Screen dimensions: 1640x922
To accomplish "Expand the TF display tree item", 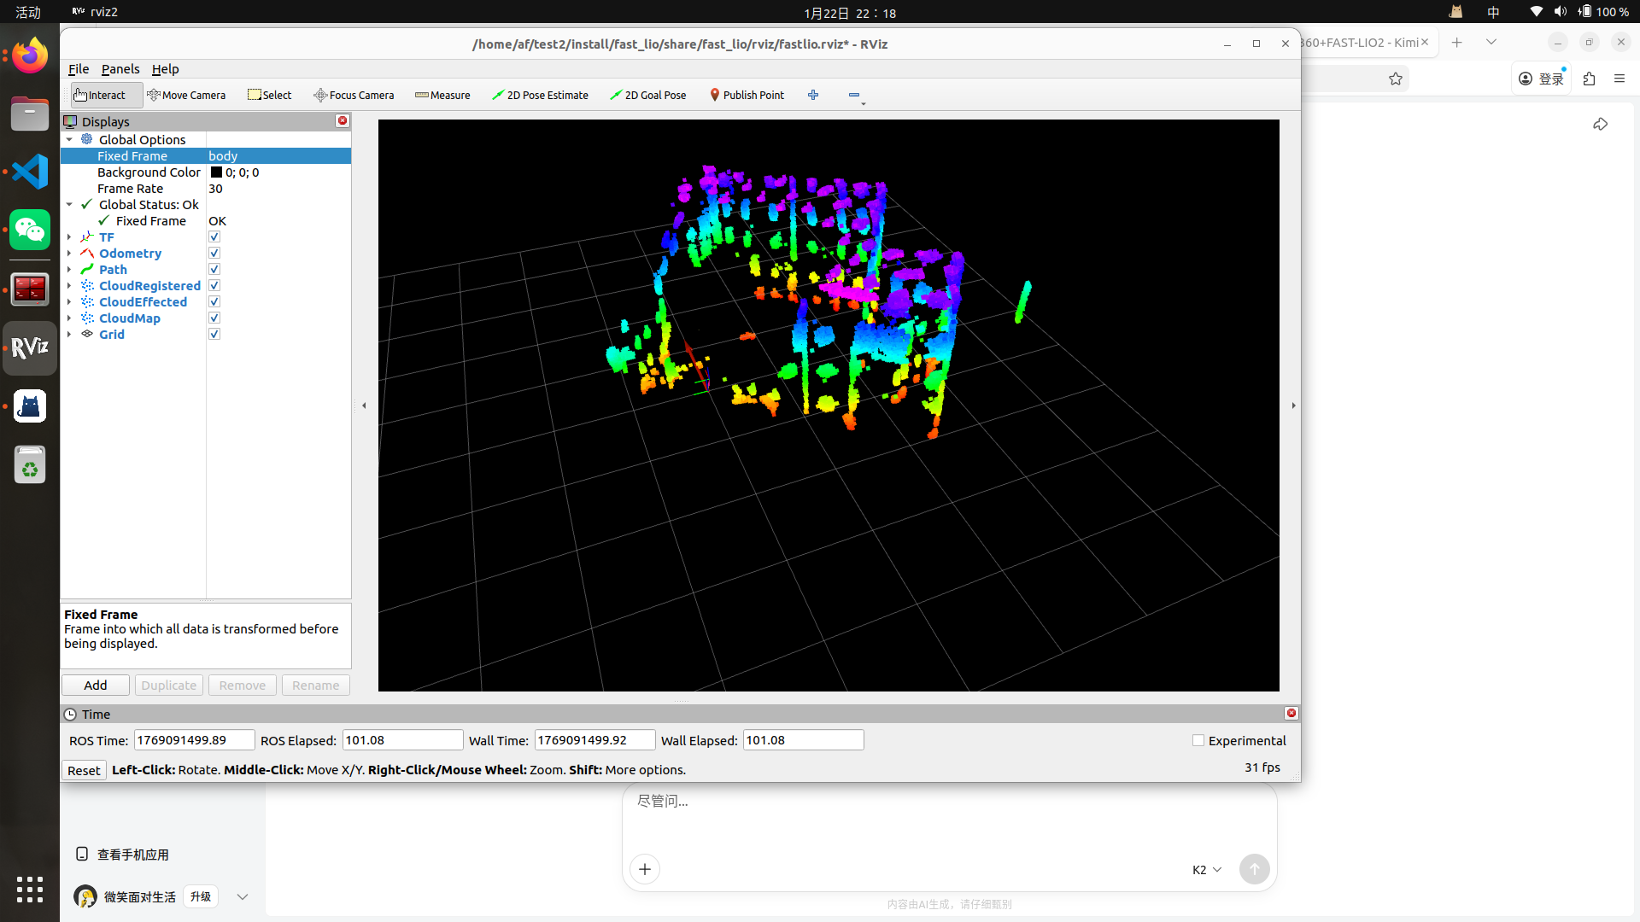I will (69, 237).
